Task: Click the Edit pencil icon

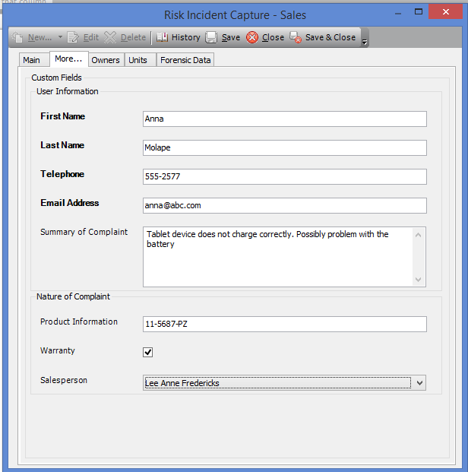Action: 73,37
